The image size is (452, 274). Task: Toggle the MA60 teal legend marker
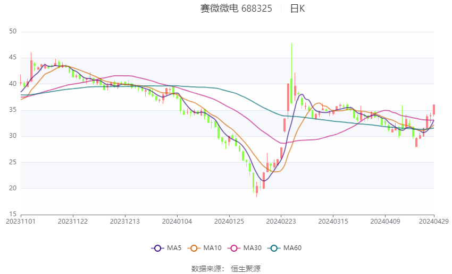click(274, 248)
